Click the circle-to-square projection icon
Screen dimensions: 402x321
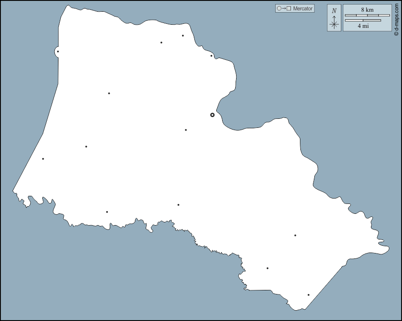click(284, 9)
